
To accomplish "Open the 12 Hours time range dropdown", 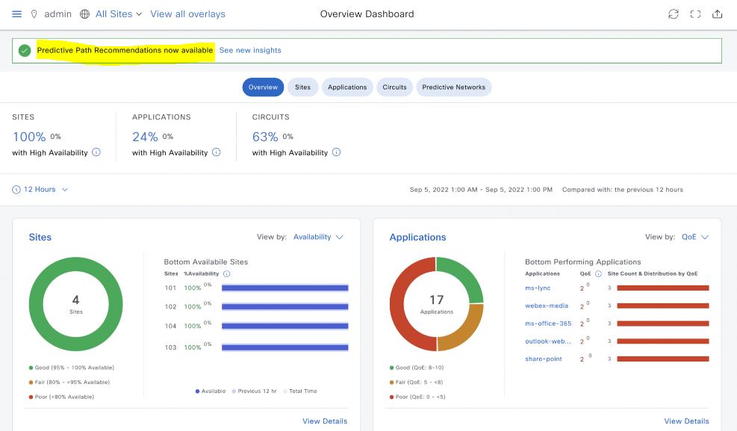I will [40, 190].
